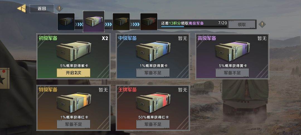
Task: Click 军备不足 button under 王牌军备
Action: pyautogui.click(x=153, y=124)
